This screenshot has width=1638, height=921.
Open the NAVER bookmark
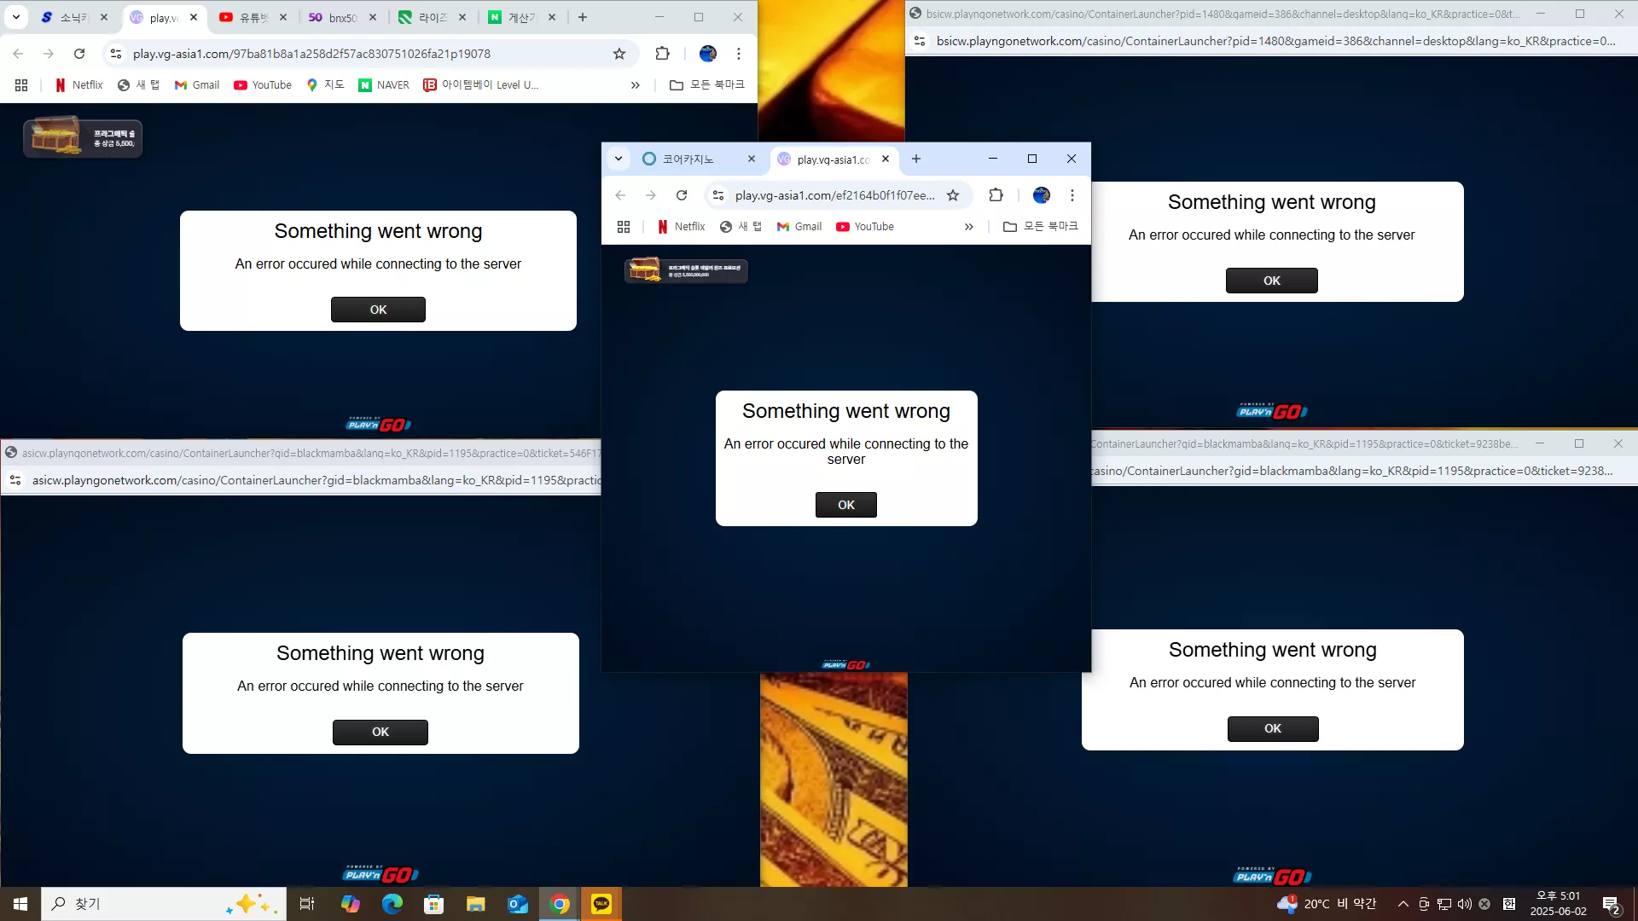(384, 85)
